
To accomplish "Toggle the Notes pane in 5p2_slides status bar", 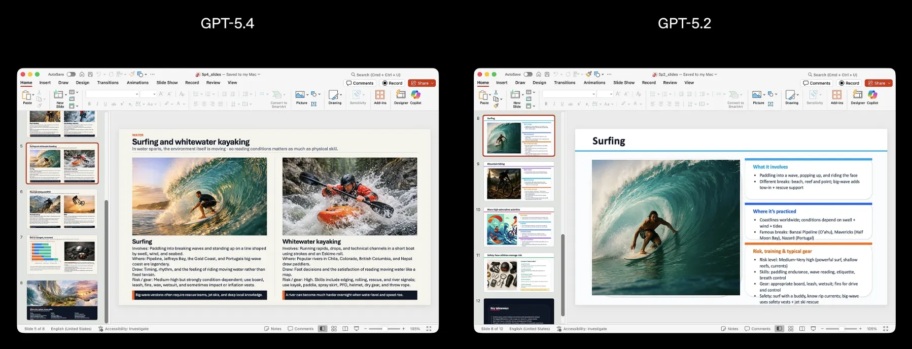I will 729,329.
